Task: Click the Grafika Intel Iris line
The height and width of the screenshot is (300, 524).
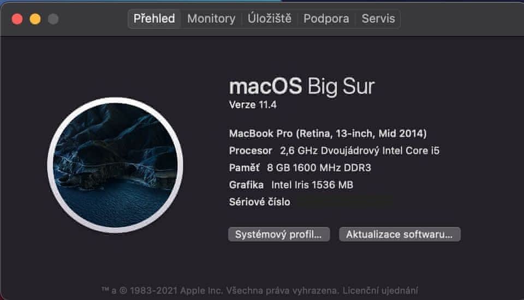Action: coord(291,185)
